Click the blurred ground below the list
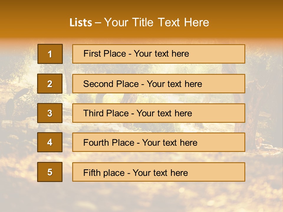The height and width of the screenshot is (212, 283). coord(141,197)
